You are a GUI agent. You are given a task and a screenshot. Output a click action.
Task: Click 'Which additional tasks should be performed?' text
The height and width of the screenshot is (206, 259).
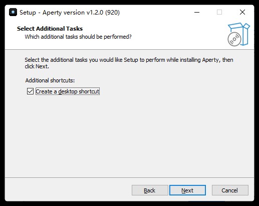pyautogui.click(x=78, y=37)
